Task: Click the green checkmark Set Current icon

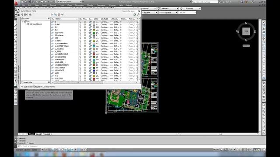Action: pos(63,14)
